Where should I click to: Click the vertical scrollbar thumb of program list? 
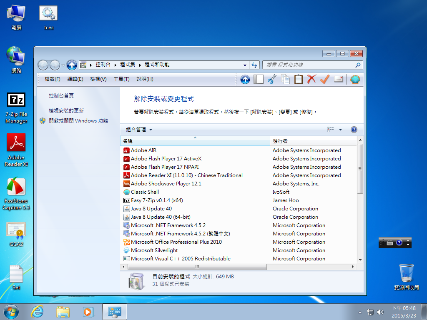360,169
